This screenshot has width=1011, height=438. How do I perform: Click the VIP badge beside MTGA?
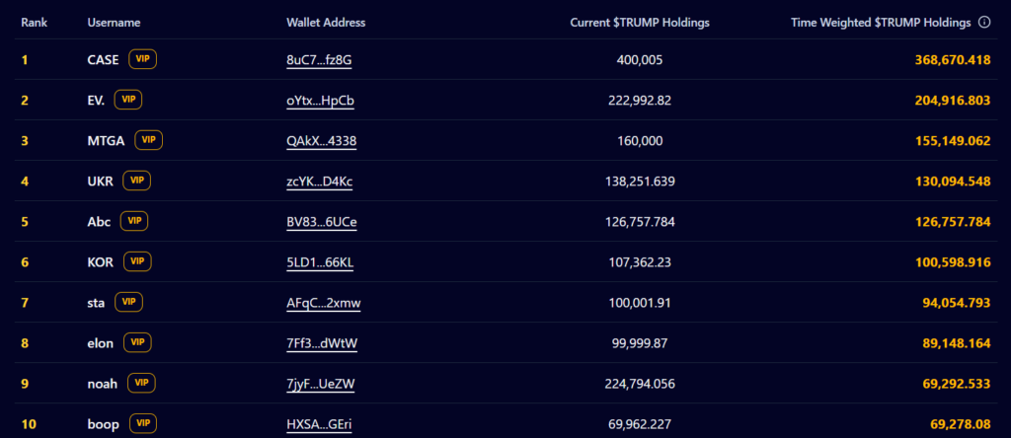(148, 140)
